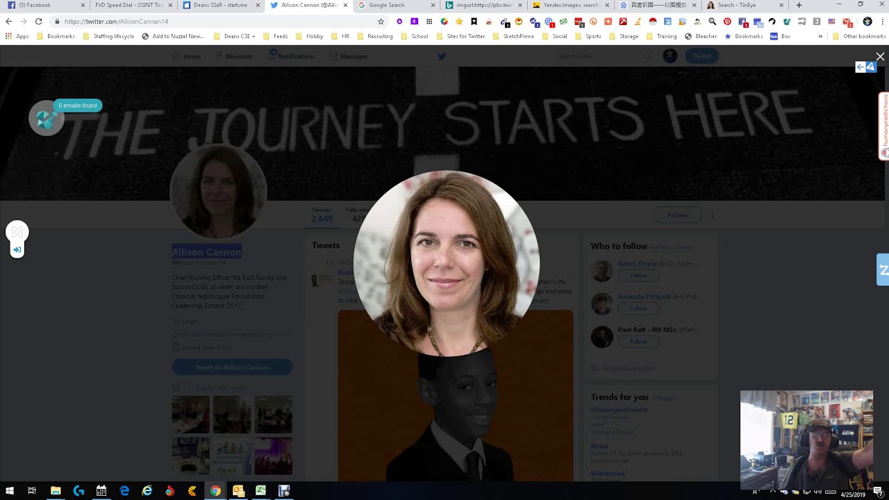
Task: Open Twitter Messages
Action: [x=349, y=56]
